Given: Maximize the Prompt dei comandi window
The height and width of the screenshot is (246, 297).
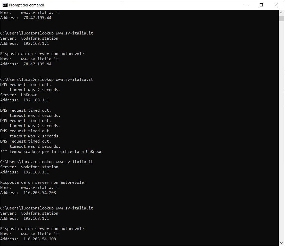Looking at the screenshot, I should pyautogui.click(x=261, y=5).
